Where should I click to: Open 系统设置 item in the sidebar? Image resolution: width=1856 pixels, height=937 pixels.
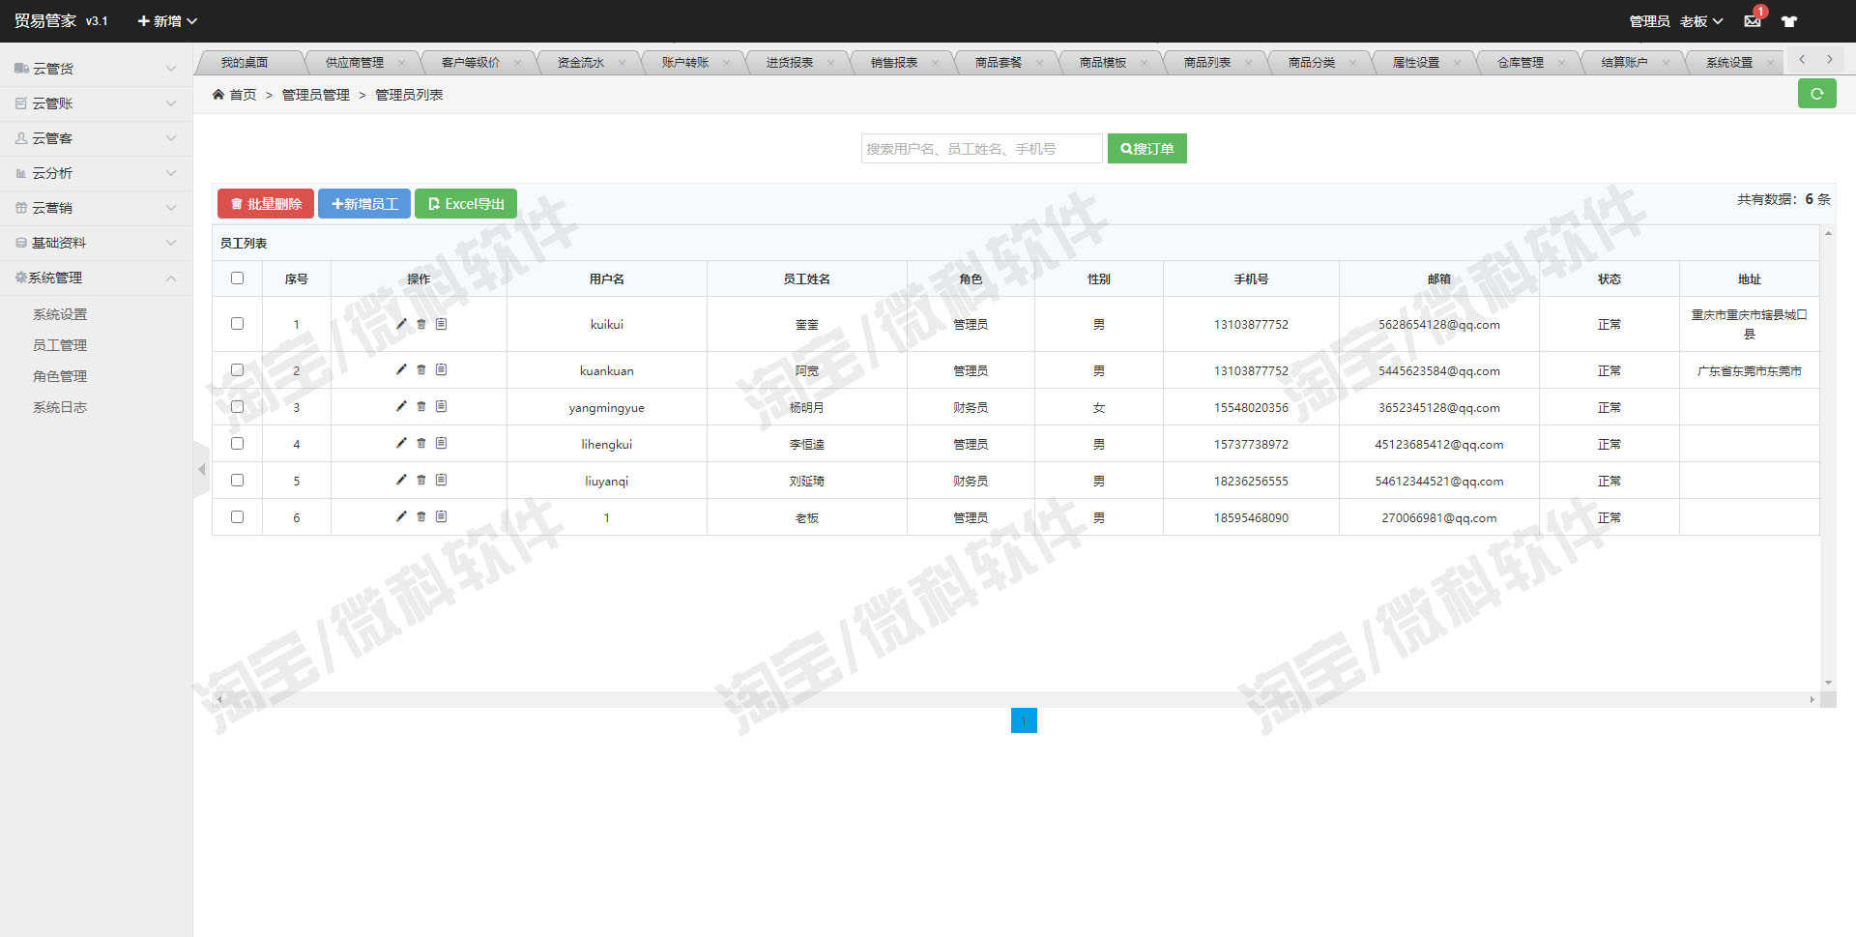click(x=60, y=314)
